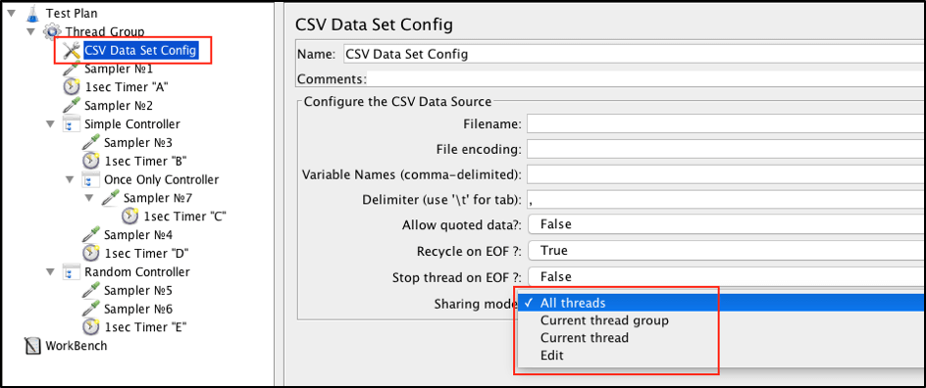
Task: Collapse the Sampler №7 node
Action: [x=89, y=198]
